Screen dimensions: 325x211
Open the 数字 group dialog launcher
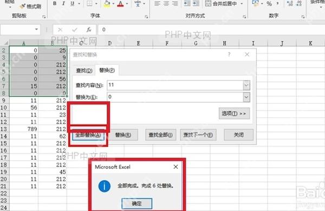[x=303, y=17]
